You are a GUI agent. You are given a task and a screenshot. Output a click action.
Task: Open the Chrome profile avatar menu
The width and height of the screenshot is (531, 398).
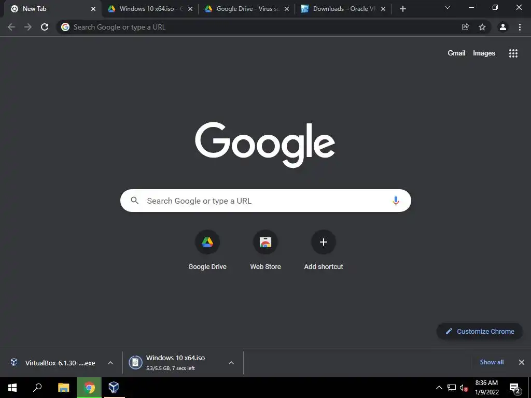[x=503, y=27]
